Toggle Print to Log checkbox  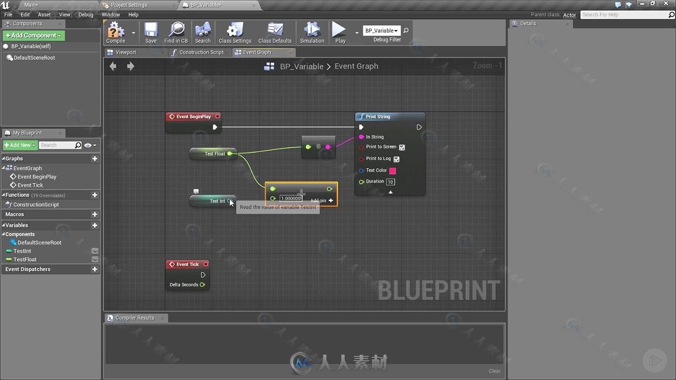pyautogui.click(x=397, y=159)
